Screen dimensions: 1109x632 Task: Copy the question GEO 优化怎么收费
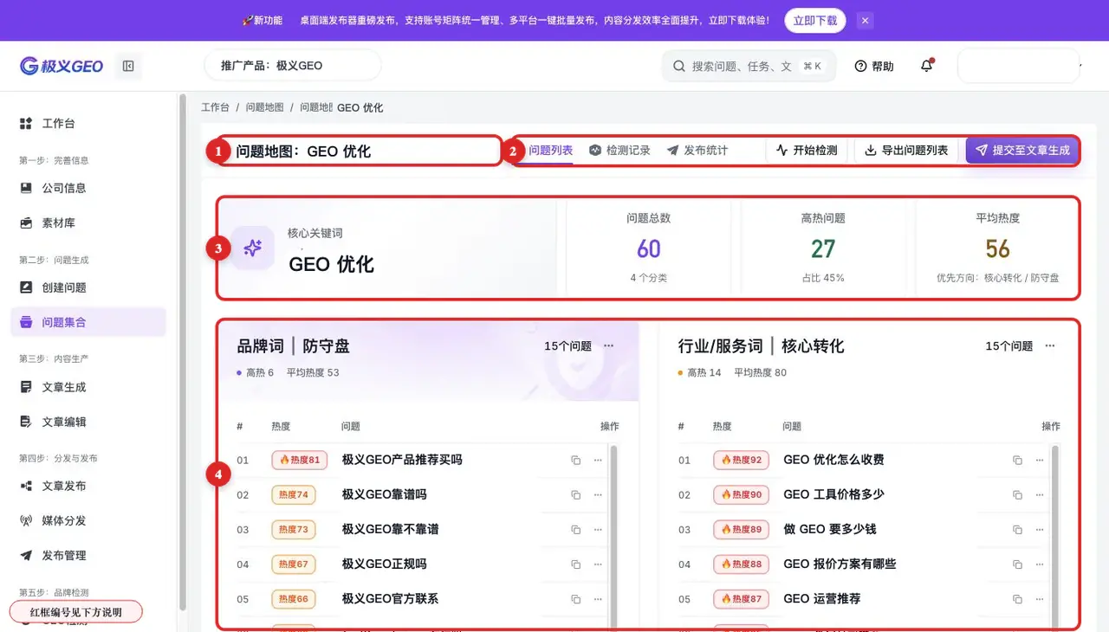(x=1017, y=460)
